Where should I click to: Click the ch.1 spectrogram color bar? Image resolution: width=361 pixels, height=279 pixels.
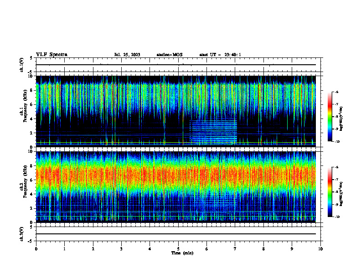pos(330,117)
